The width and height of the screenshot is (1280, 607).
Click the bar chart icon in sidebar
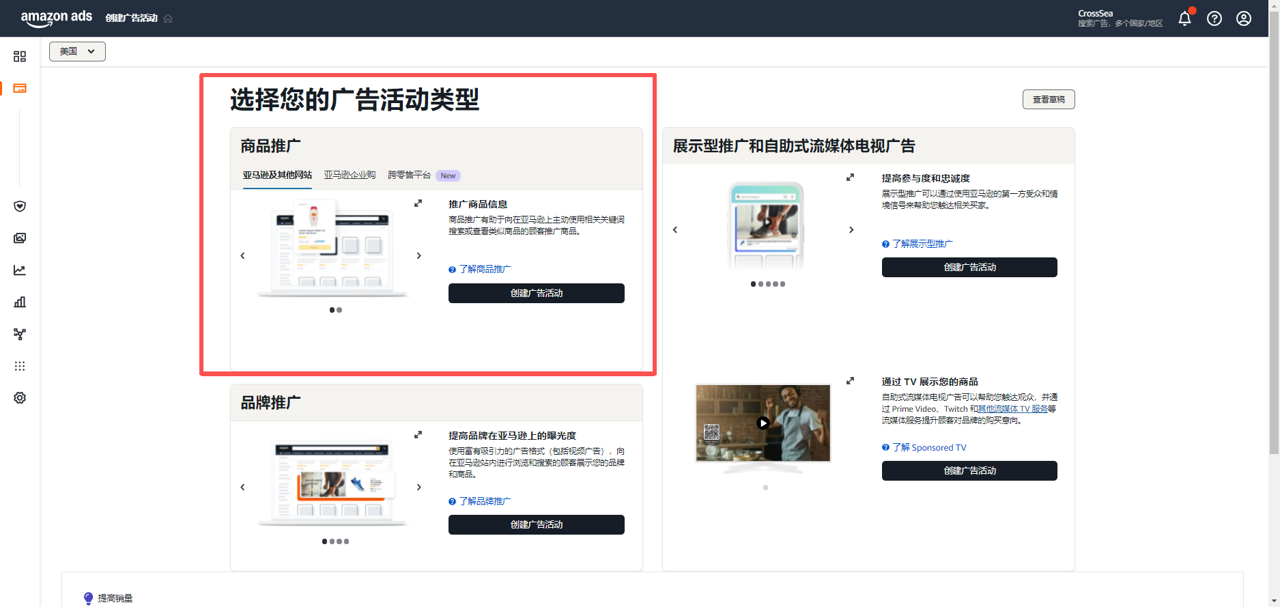click(x=20, y=302)
